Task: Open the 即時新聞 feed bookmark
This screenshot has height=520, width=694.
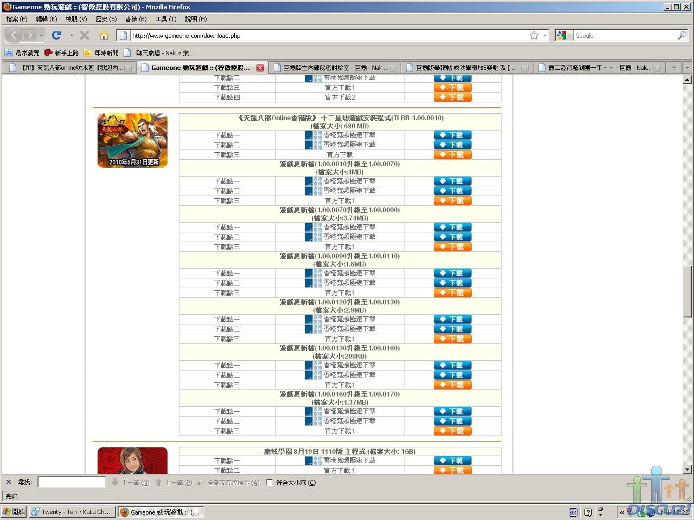Action: (101, 53)
